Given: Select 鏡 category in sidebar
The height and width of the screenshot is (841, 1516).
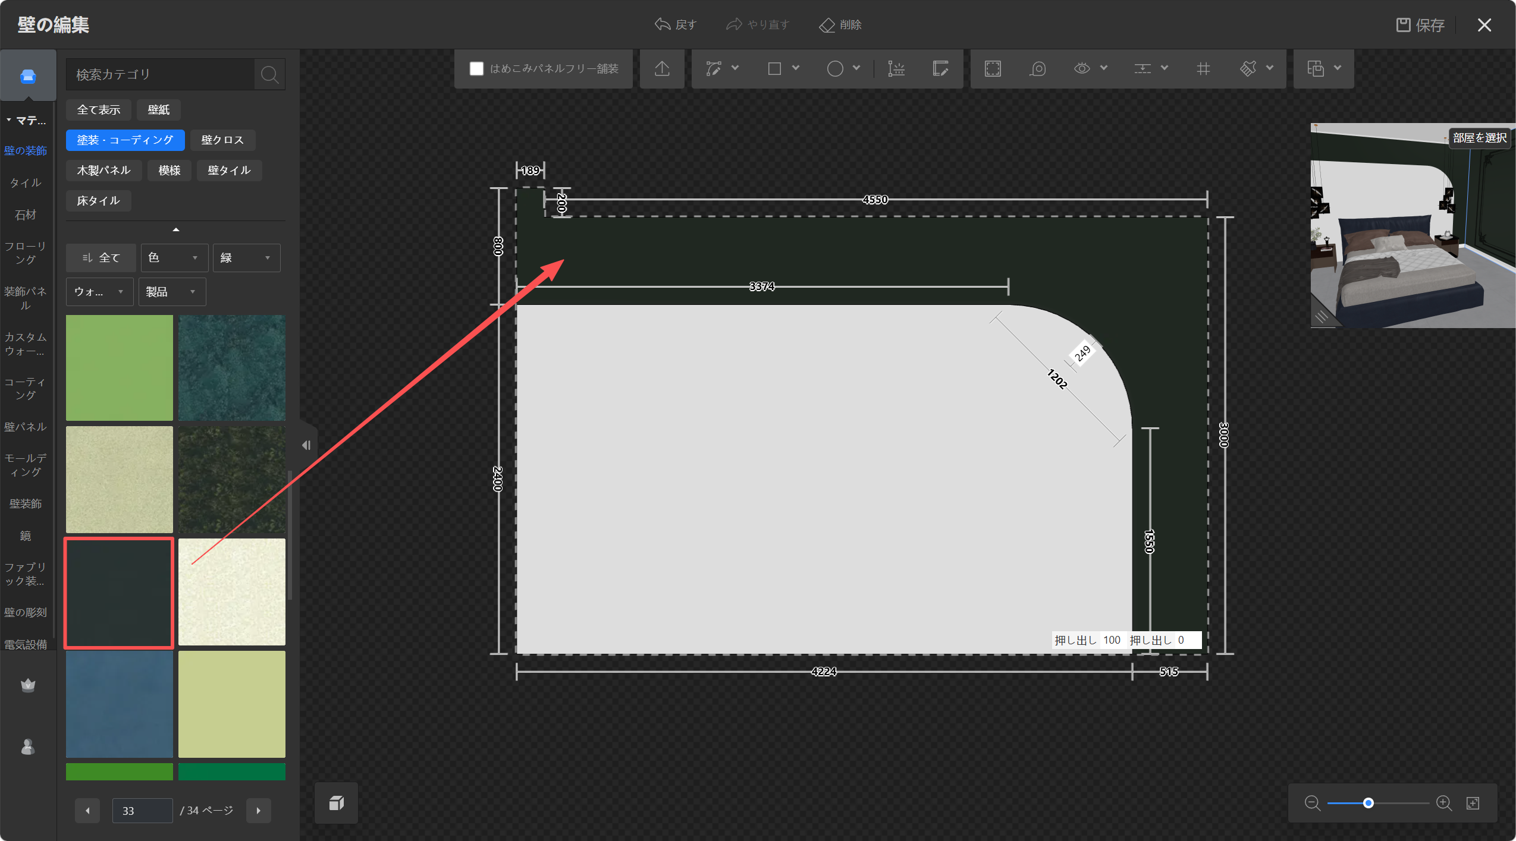Looking at the screenshot, I should click(26, 536).
